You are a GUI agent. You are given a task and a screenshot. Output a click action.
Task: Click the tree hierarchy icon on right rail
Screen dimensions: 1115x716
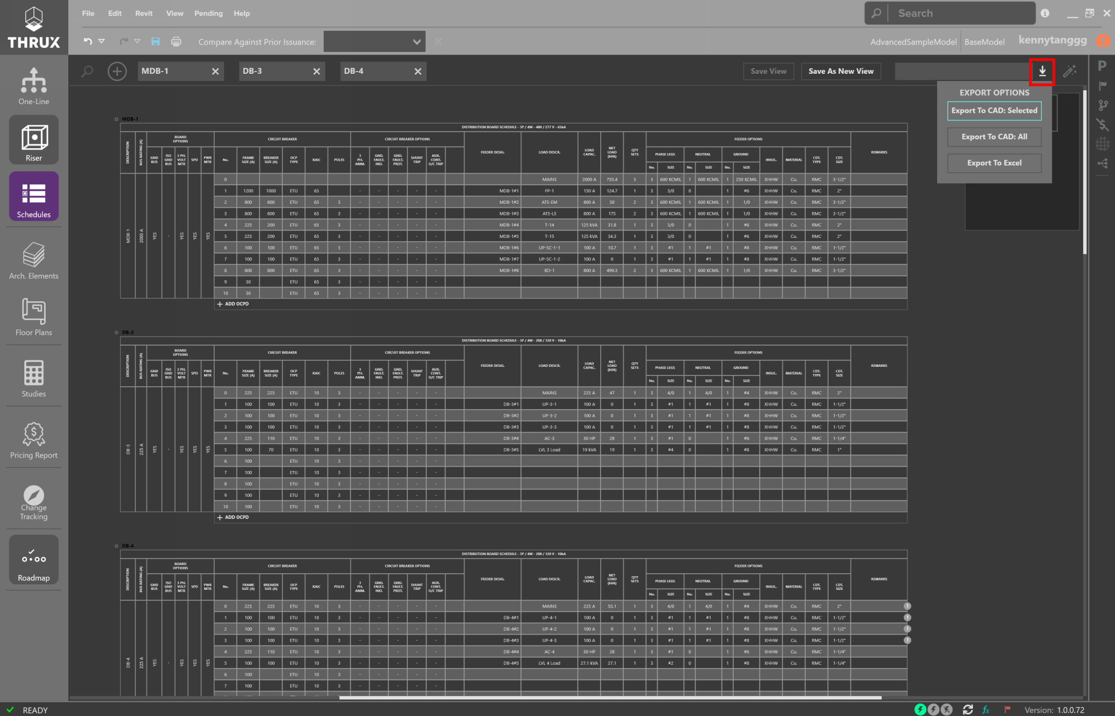coord(1102,164)
